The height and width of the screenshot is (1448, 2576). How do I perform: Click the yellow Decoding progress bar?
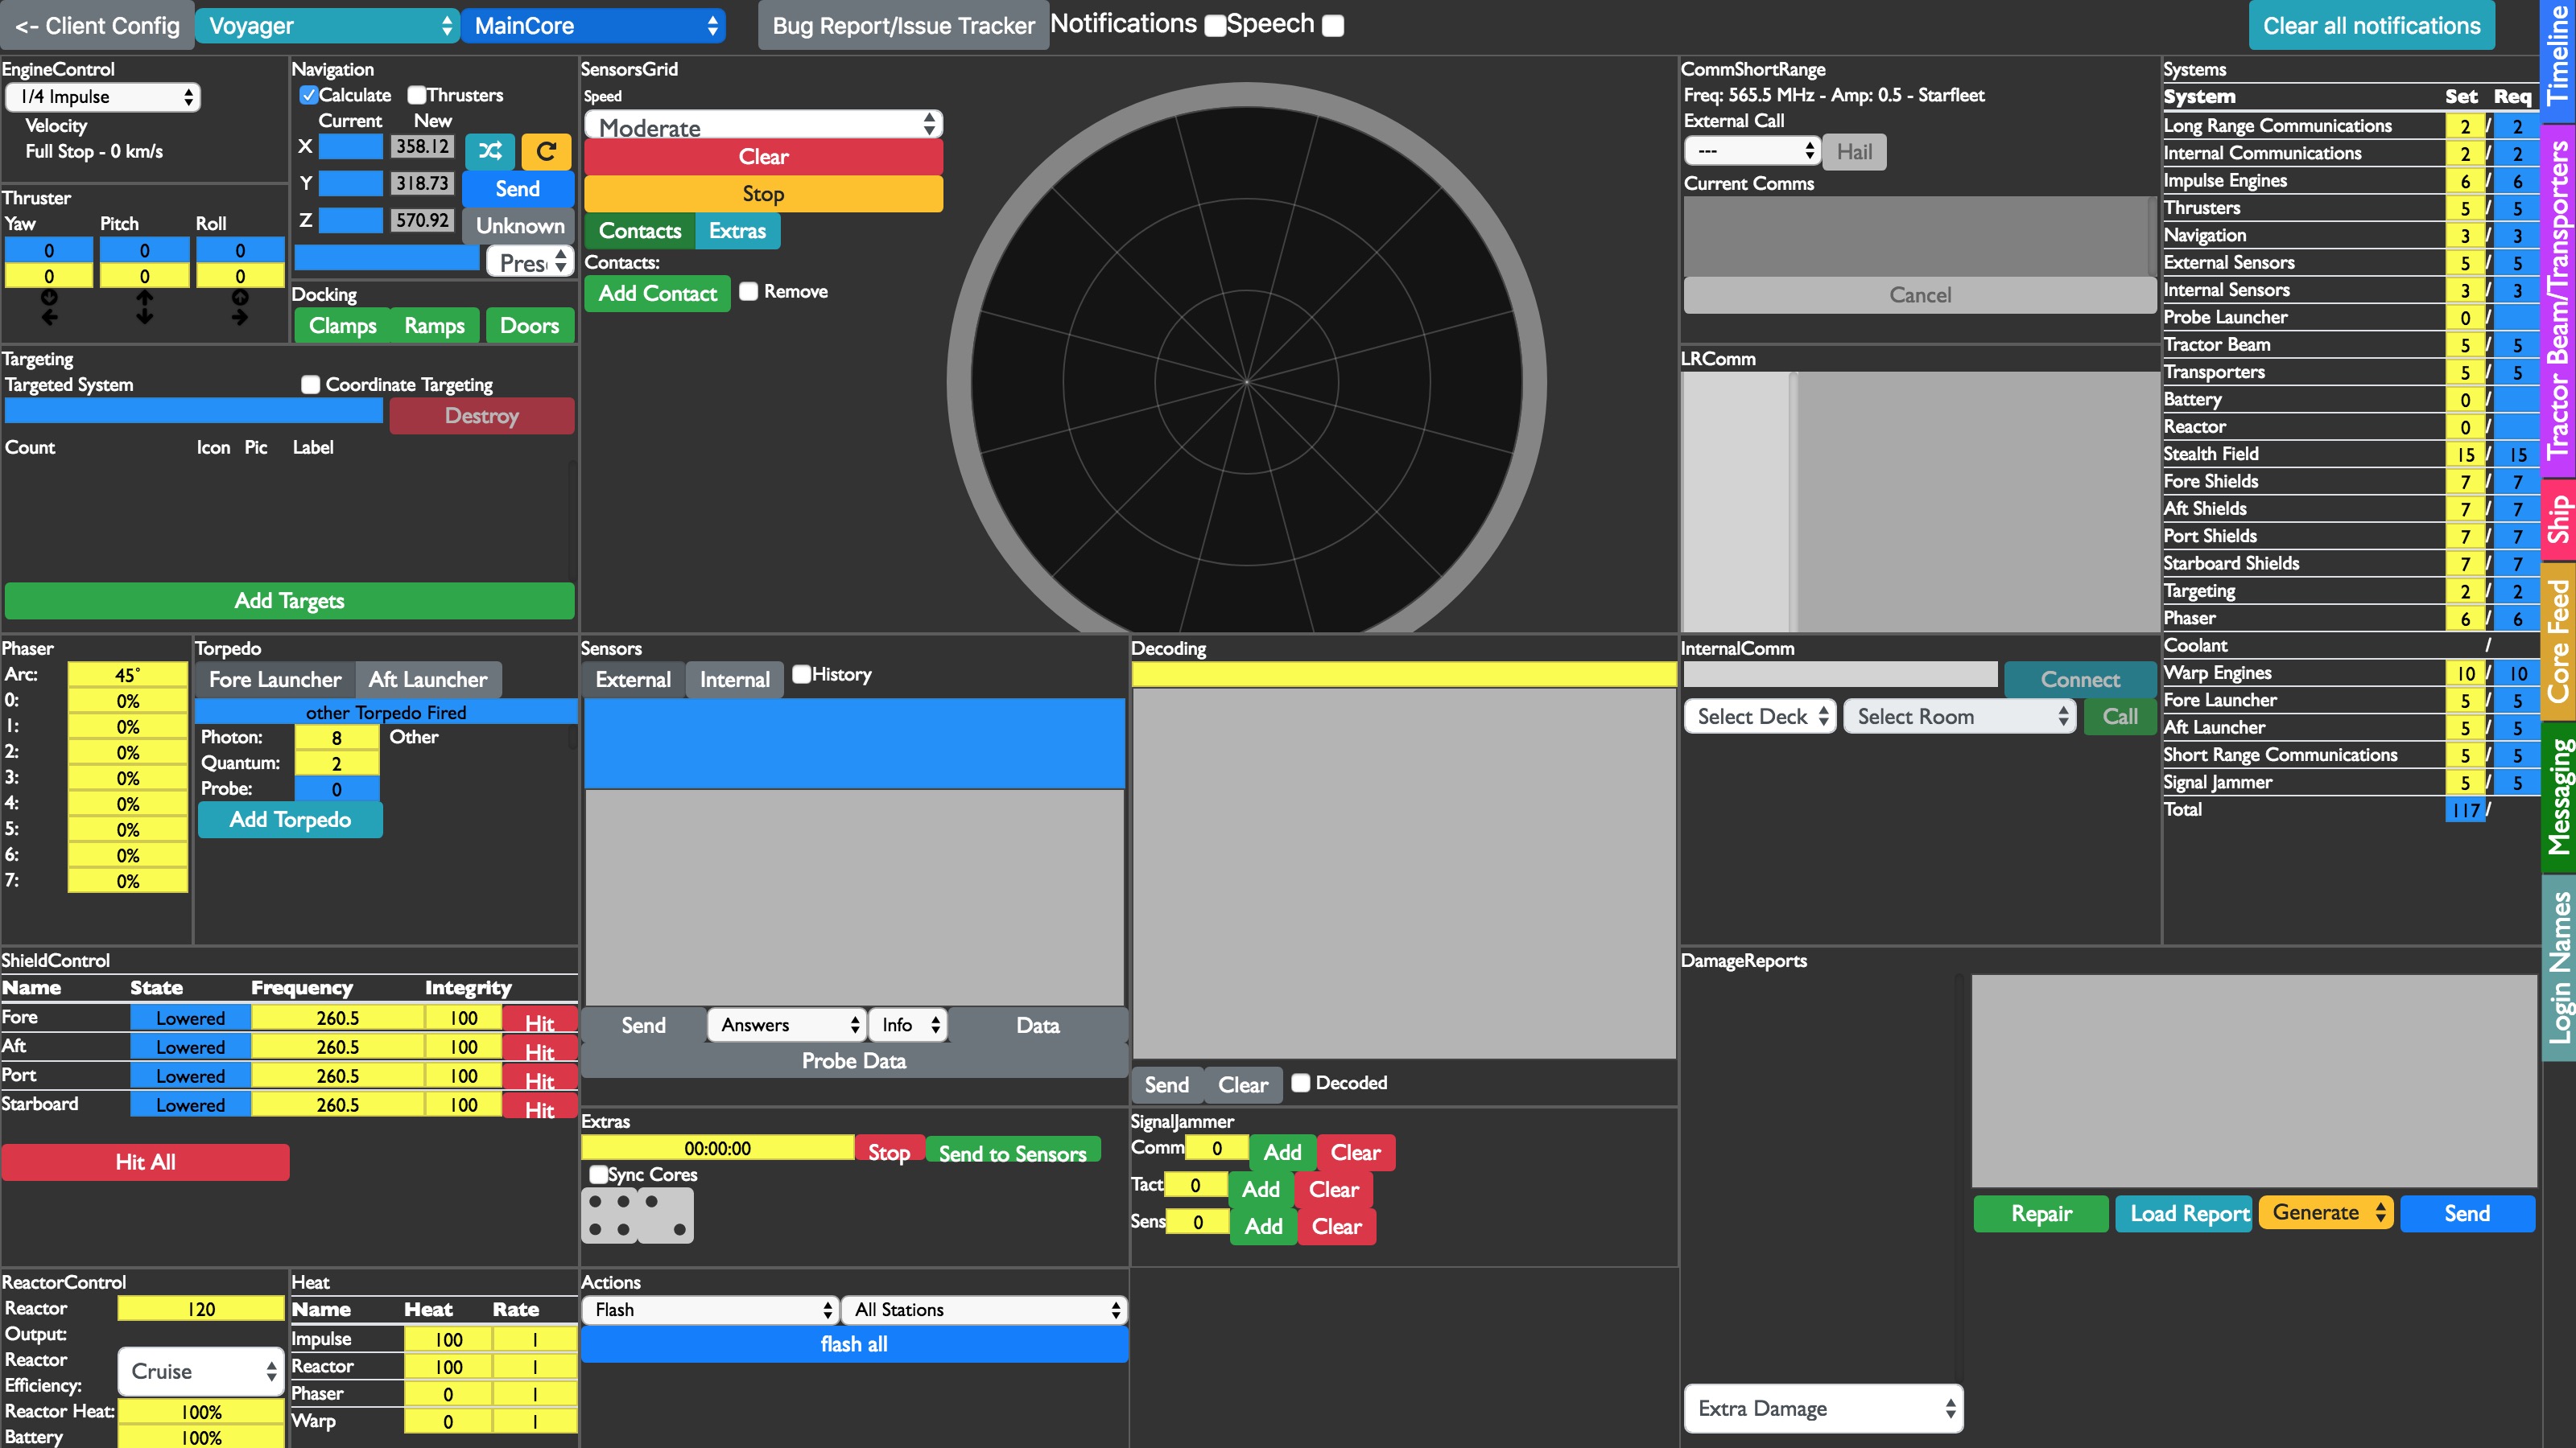[1403, 675]
